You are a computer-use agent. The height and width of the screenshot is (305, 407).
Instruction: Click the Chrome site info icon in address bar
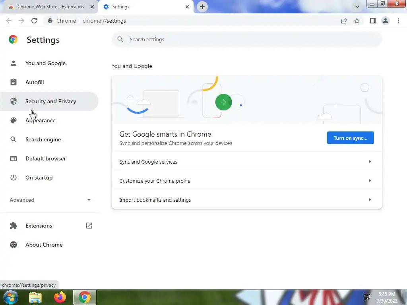pos(50,21)
